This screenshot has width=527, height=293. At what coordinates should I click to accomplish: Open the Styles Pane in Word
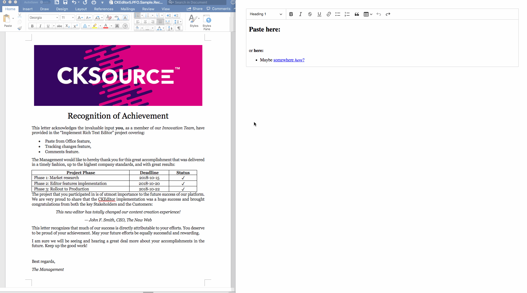(207, 22)
